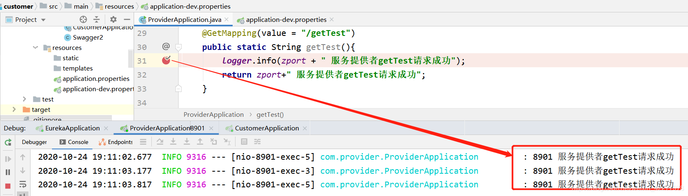Viewport: 688px width, 196px height.
Task: Click the Drop Frame icon
Action: tap(214, 142)
